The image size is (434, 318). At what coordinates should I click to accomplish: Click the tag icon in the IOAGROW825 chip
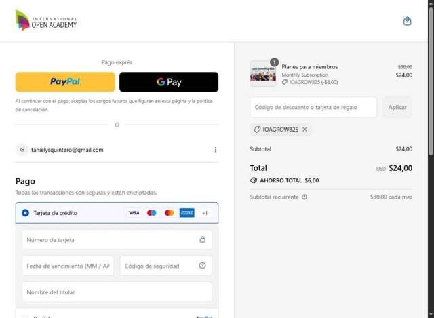pyautogui.click(x=257, y=130)
